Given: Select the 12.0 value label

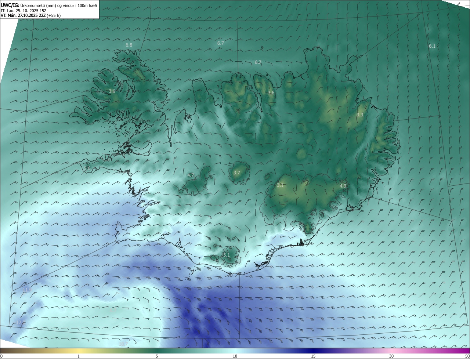Looking at the screenshot, I should pos(21,322).
